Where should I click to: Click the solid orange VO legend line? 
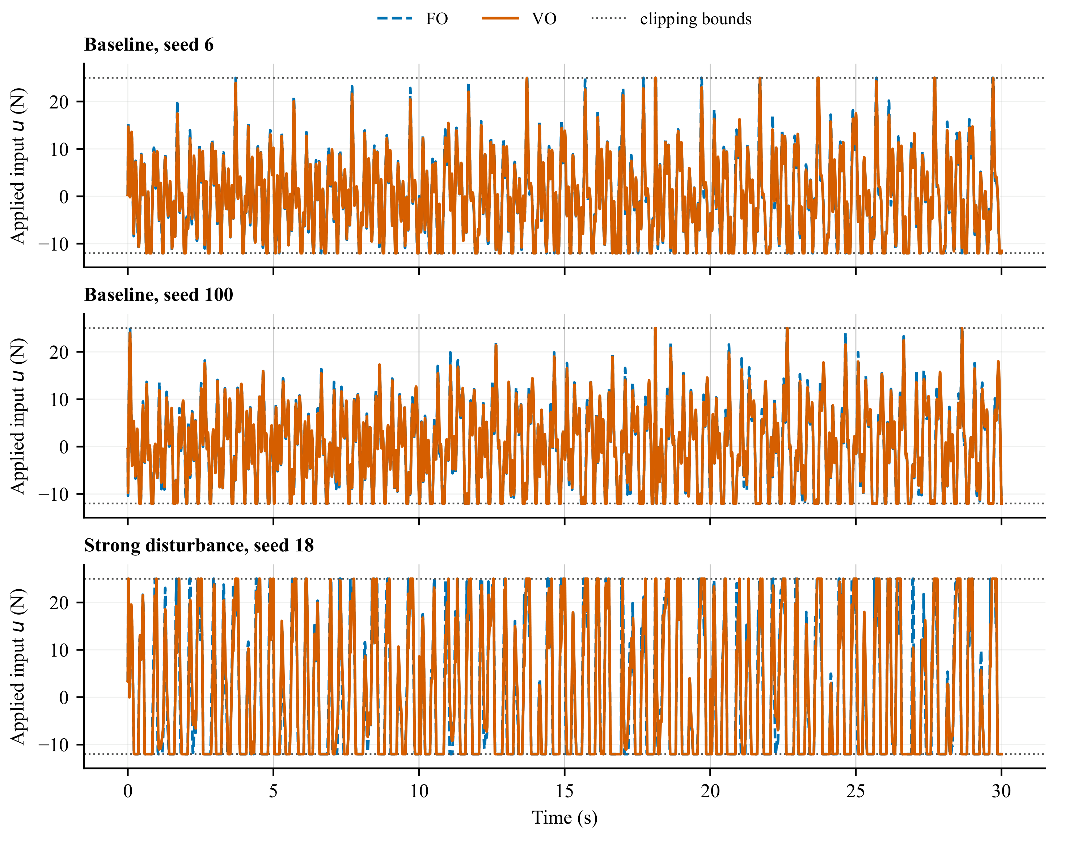point(500,18)
